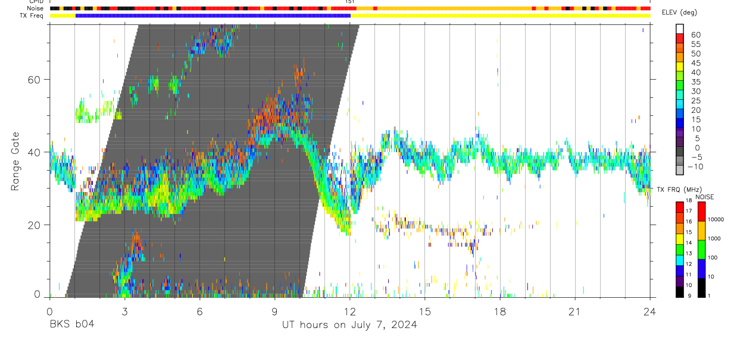The height and width of the screenshot is (337, 731).
Task: Click the NOISE colorbar value '1000'
Action: pyautogui.click(x=714, y=239)
